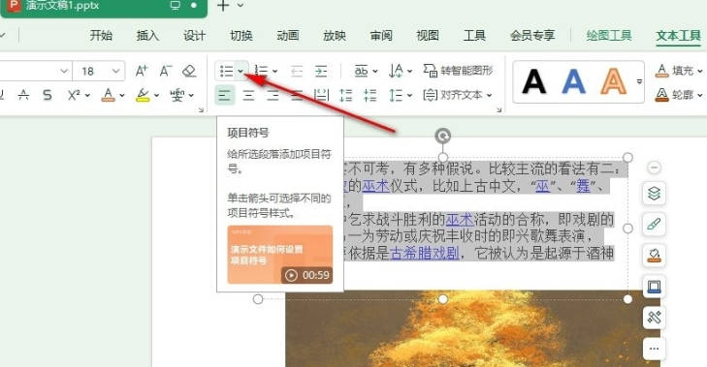Center align the paragraph

pyautogui.click(x=248, y=95)
